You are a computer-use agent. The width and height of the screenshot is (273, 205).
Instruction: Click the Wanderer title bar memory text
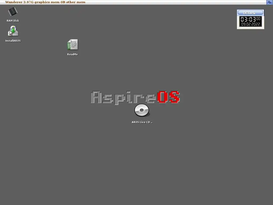click(45, 2)
